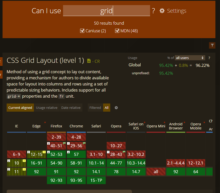
Task: Click Firefox 92-93 future cell
Action: 56,180
